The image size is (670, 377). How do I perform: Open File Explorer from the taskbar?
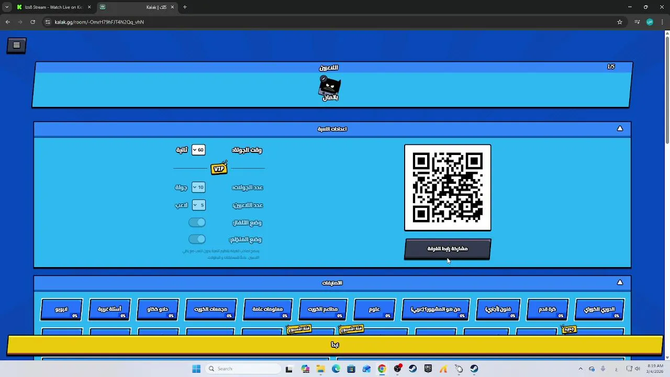pos(320,369)
